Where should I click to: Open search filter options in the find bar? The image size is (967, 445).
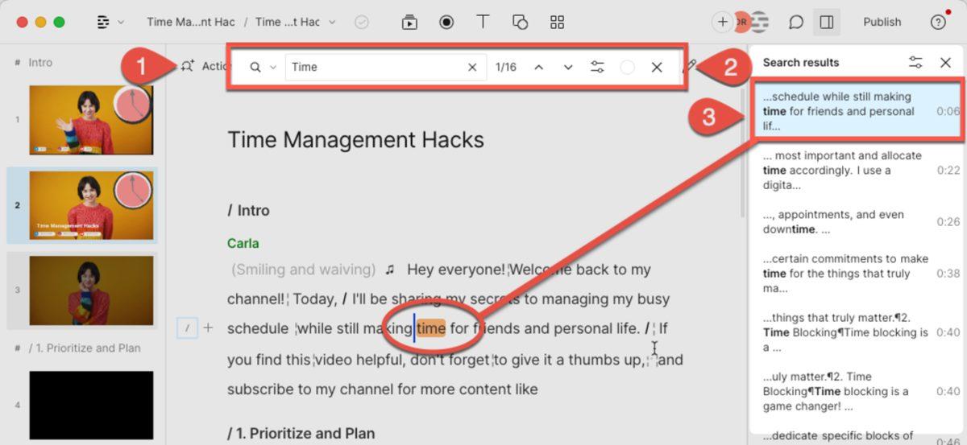pyautogui.click(x=597, y=68)
